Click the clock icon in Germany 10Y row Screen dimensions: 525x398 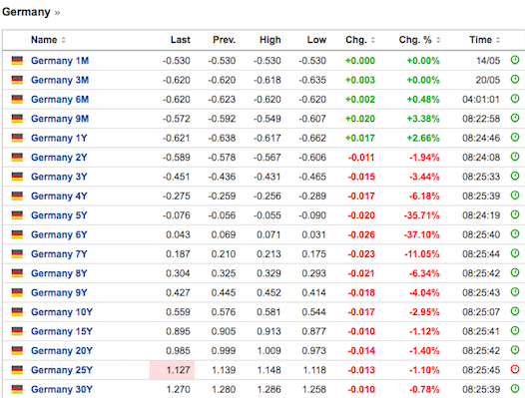(515, 311)
